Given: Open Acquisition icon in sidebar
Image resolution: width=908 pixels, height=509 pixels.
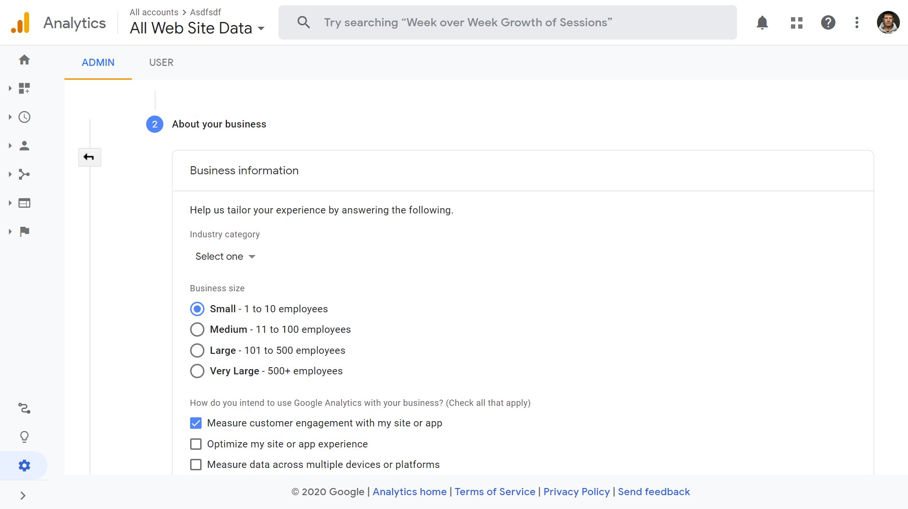Looking at the screenshot, I should click(24, 174).
